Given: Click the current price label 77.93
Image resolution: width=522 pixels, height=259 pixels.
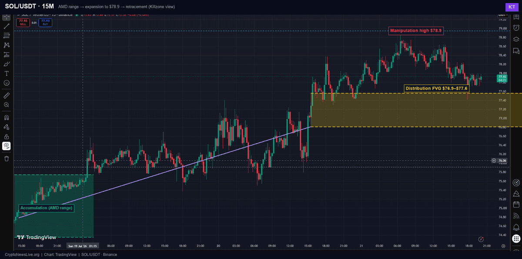Looking at the screenshot, I should click(502, 79).
